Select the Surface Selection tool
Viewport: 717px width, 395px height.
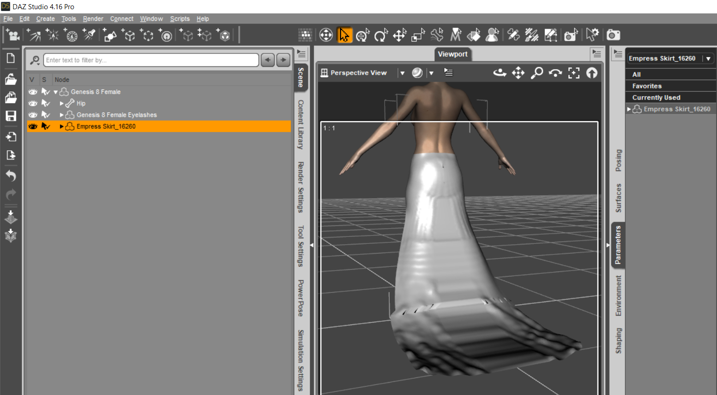474,35
